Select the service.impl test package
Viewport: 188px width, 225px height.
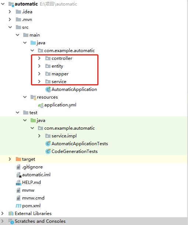pyautogui.click(x=64, y=136)
